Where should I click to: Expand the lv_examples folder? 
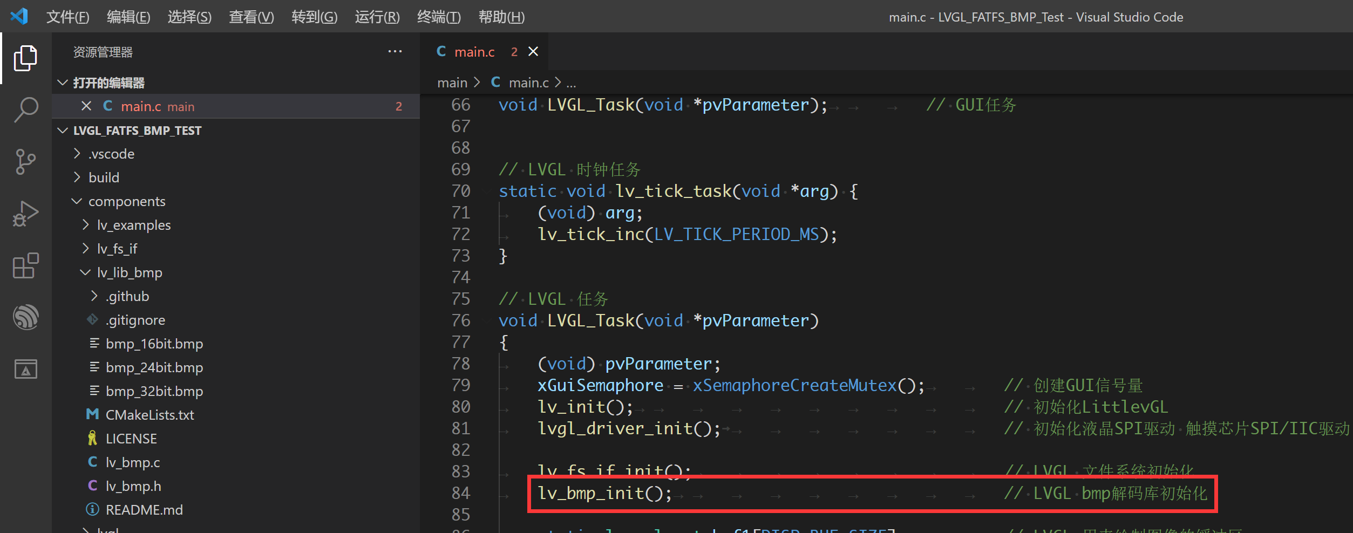[x=134, y=224]
